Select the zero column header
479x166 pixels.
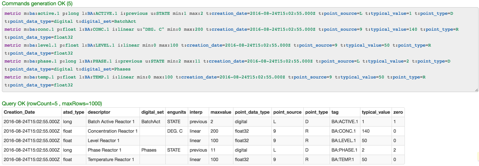(398, 112)
